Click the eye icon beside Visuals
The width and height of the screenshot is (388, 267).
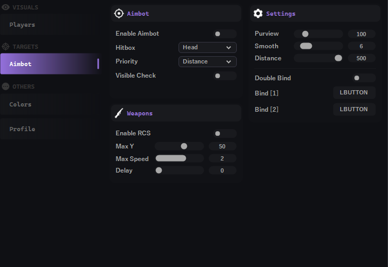[6, 7]
